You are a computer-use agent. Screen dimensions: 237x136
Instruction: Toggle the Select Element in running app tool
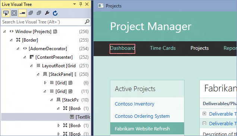[6, 13]
